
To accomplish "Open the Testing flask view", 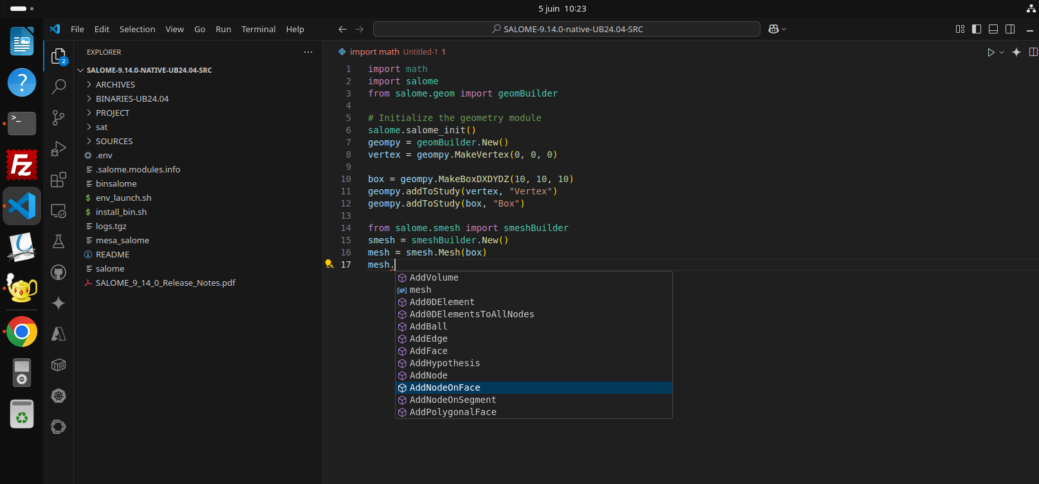I will (x=59, y=241).
